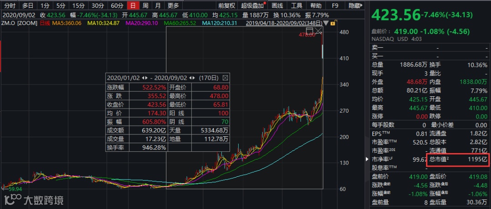Screen dimensions: 491x209
Task: Click the 2019/04/18-2020/09/02(348日) date range link
Action: (284, 23)
